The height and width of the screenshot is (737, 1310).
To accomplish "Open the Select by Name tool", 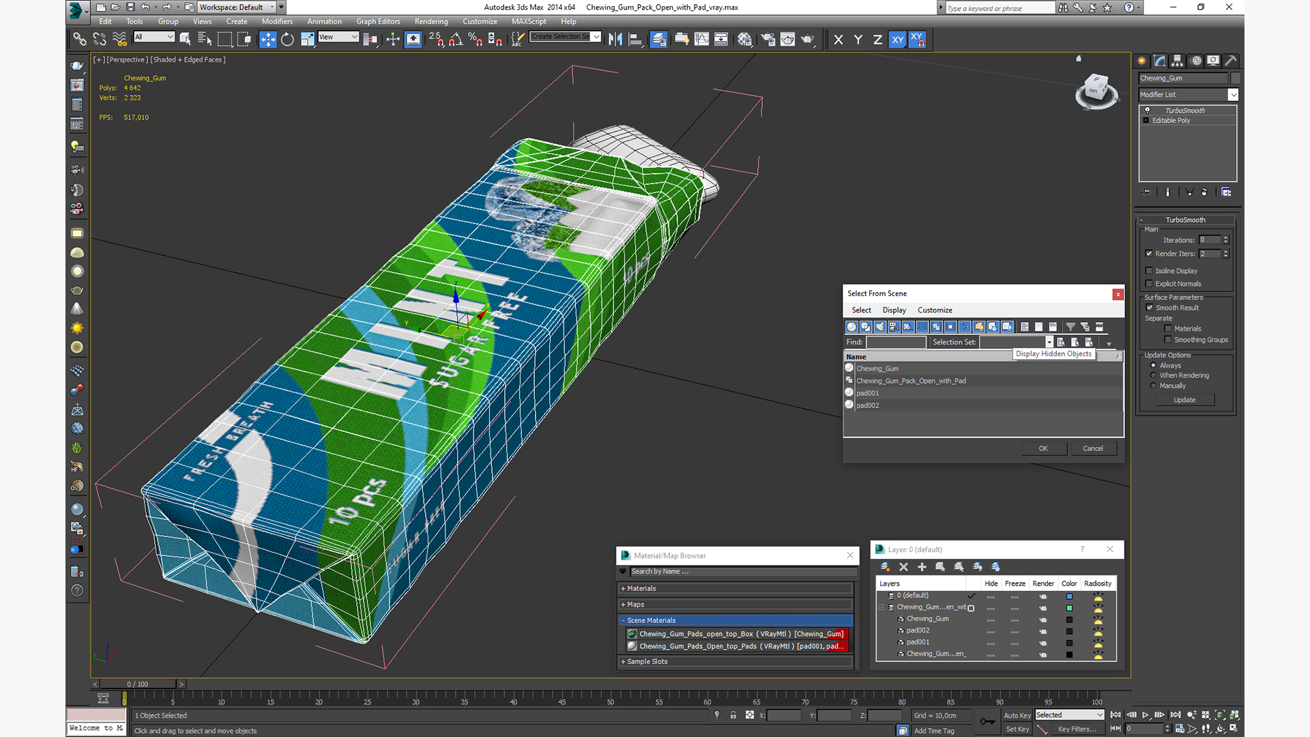I will 205,40.
